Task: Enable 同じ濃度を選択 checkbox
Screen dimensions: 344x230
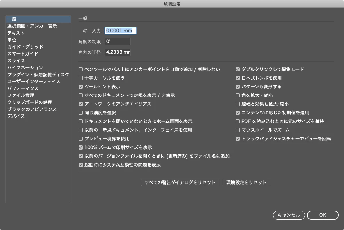Action: coord(81,113)
